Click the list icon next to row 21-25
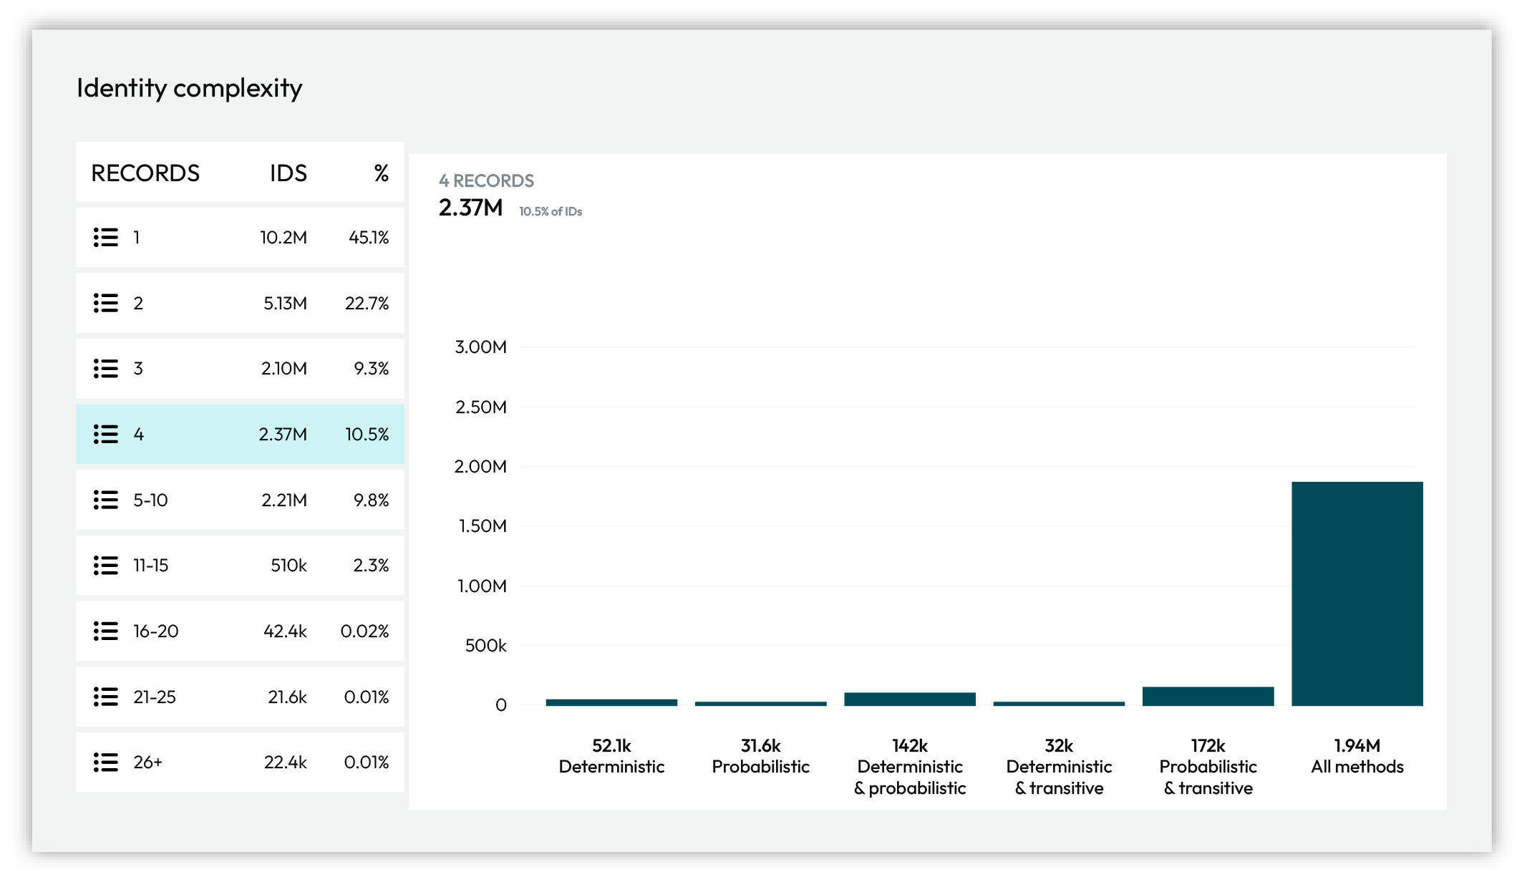 pos(105,697)
